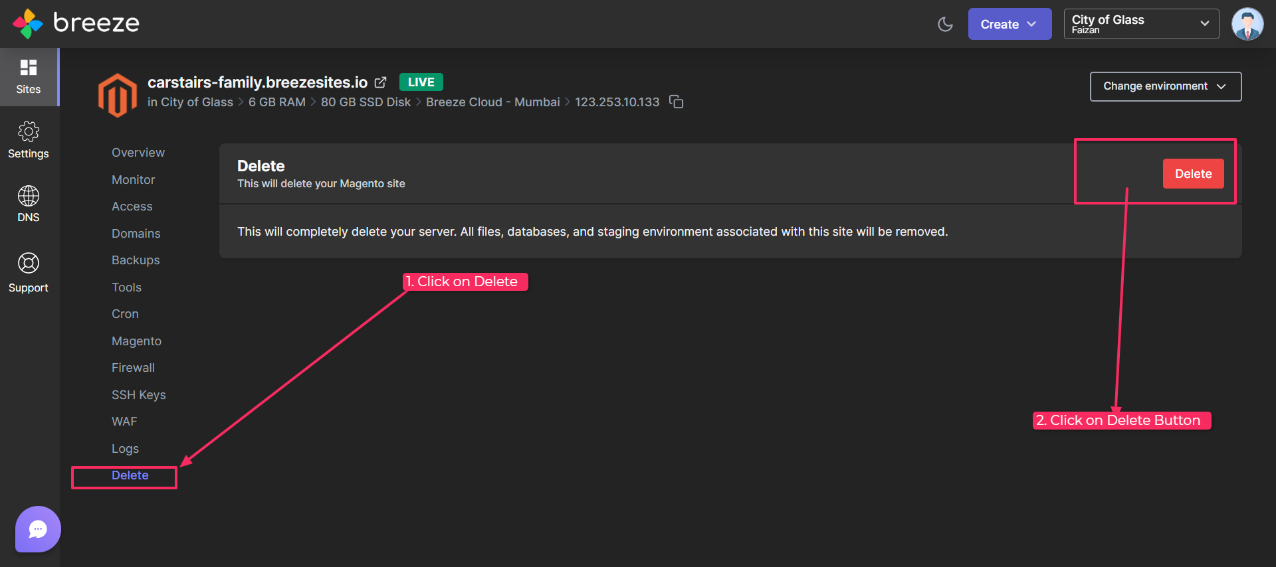
Task: Open the DNS globe in sidebar
Action: [x=29, y=204]
